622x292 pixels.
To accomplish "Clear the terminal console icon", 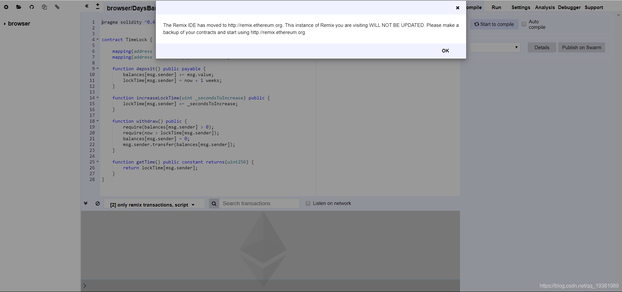I will tap(98, 203).
